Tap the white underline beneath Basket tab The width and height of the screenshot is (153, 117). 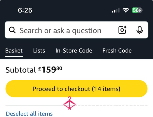(14, 56)
